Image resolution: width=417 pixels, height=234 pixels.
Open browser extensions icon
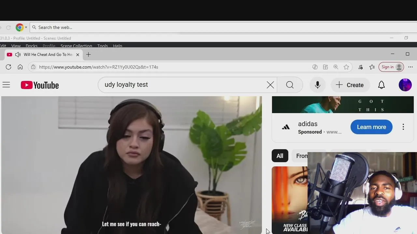click(360, 67)
